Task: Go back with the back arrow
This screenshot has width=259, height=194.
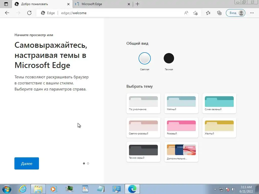Action: tap(7, 13)
